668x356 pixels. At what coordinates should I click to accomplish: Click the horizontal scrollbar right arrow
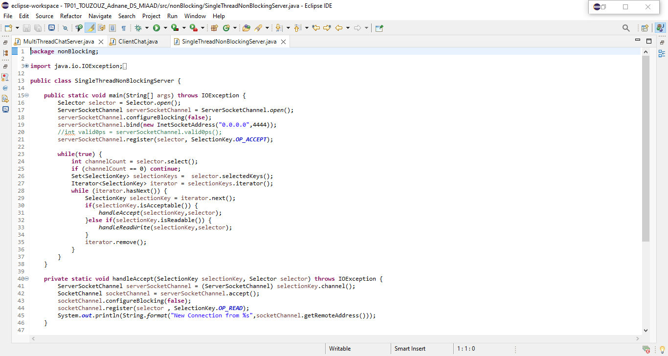[638, 338]
